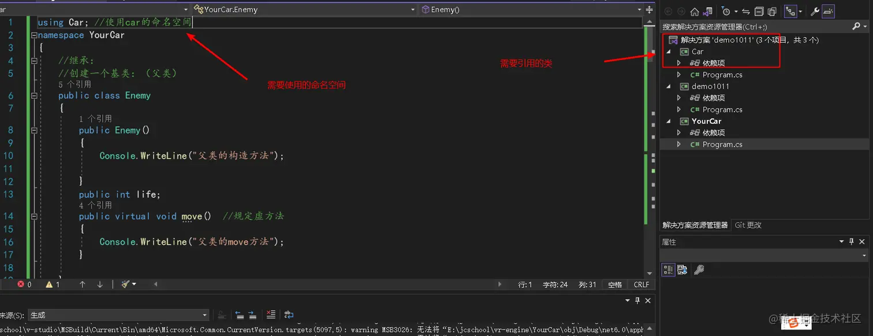The height and width of the screenshot is (336, 873).
Task: Expand Program.cs under the Car project
Action: coord(679,74)
